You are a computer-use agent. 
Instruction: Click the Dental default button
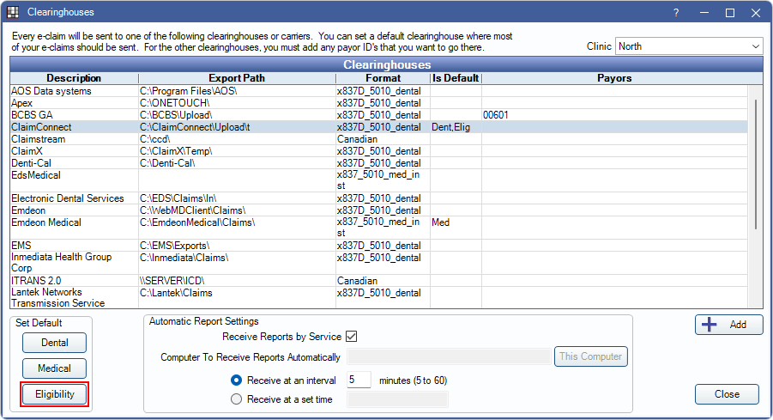point(54,343)
